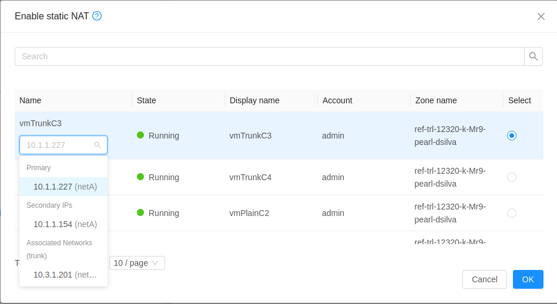Focus the Search input field
The image size is (557, 304).
pyautogui.click(x=269, y=56)
